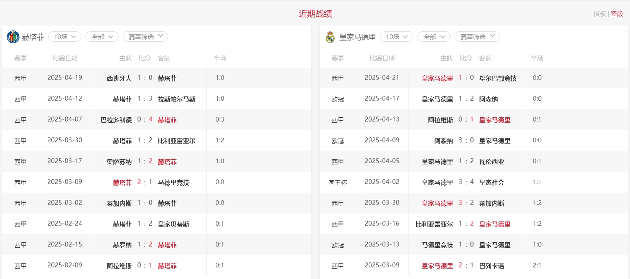Click 拉斯帕尔马斯 away team link
This screenshot has height=279, width=630.
pyautogui.click(x=177, y=99)
